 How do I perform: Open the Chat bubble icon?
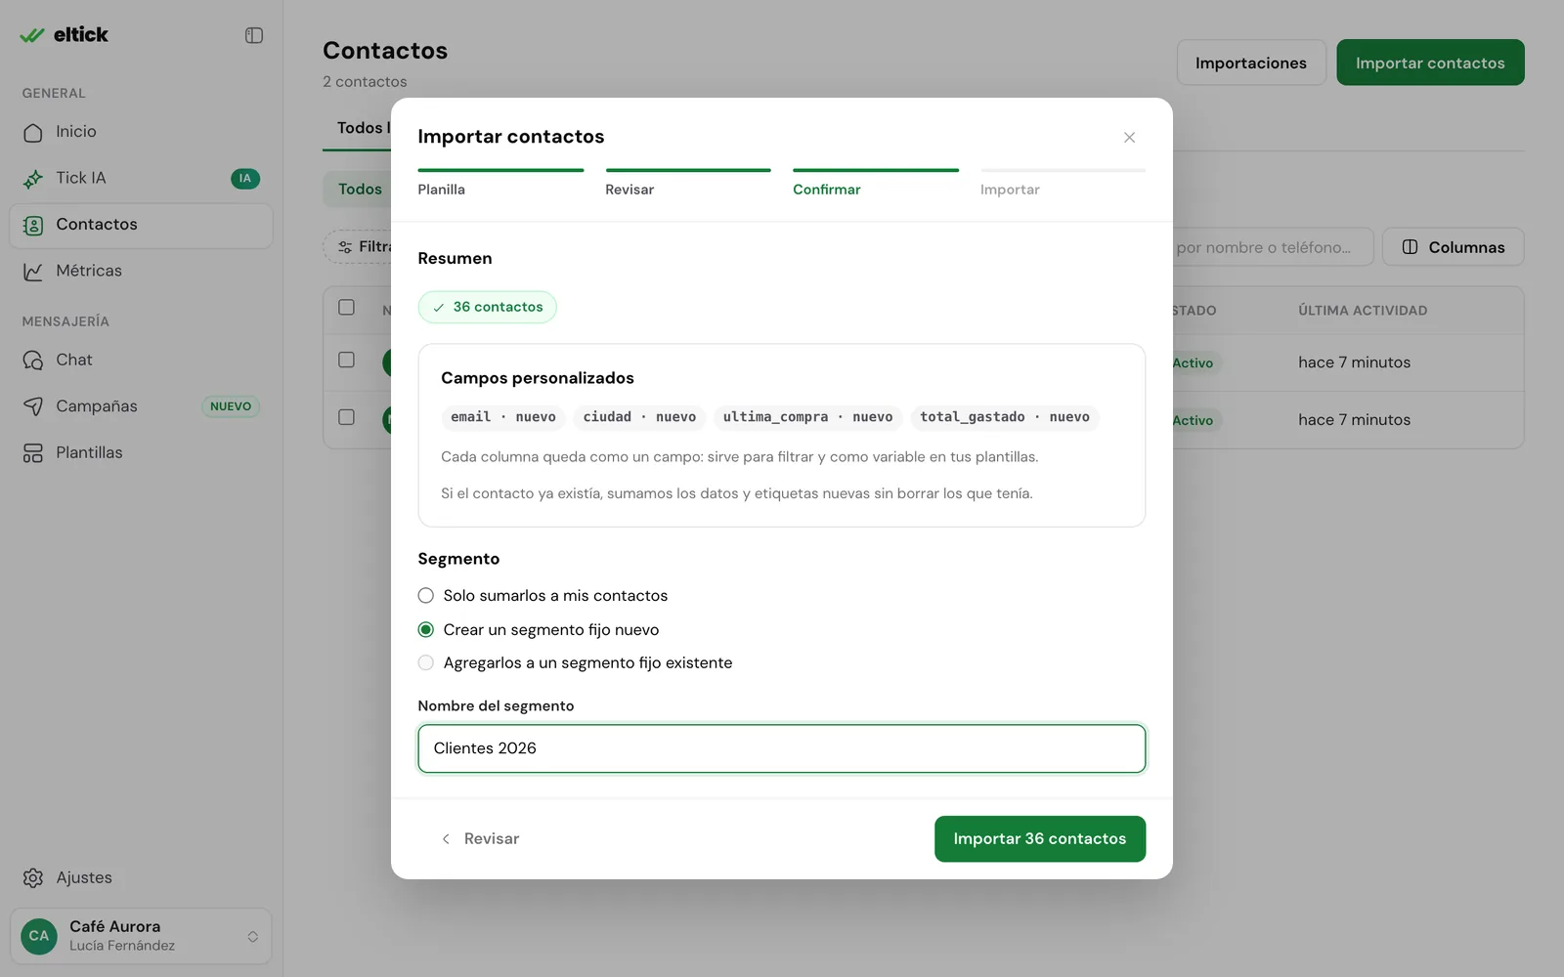click(33, 361)
